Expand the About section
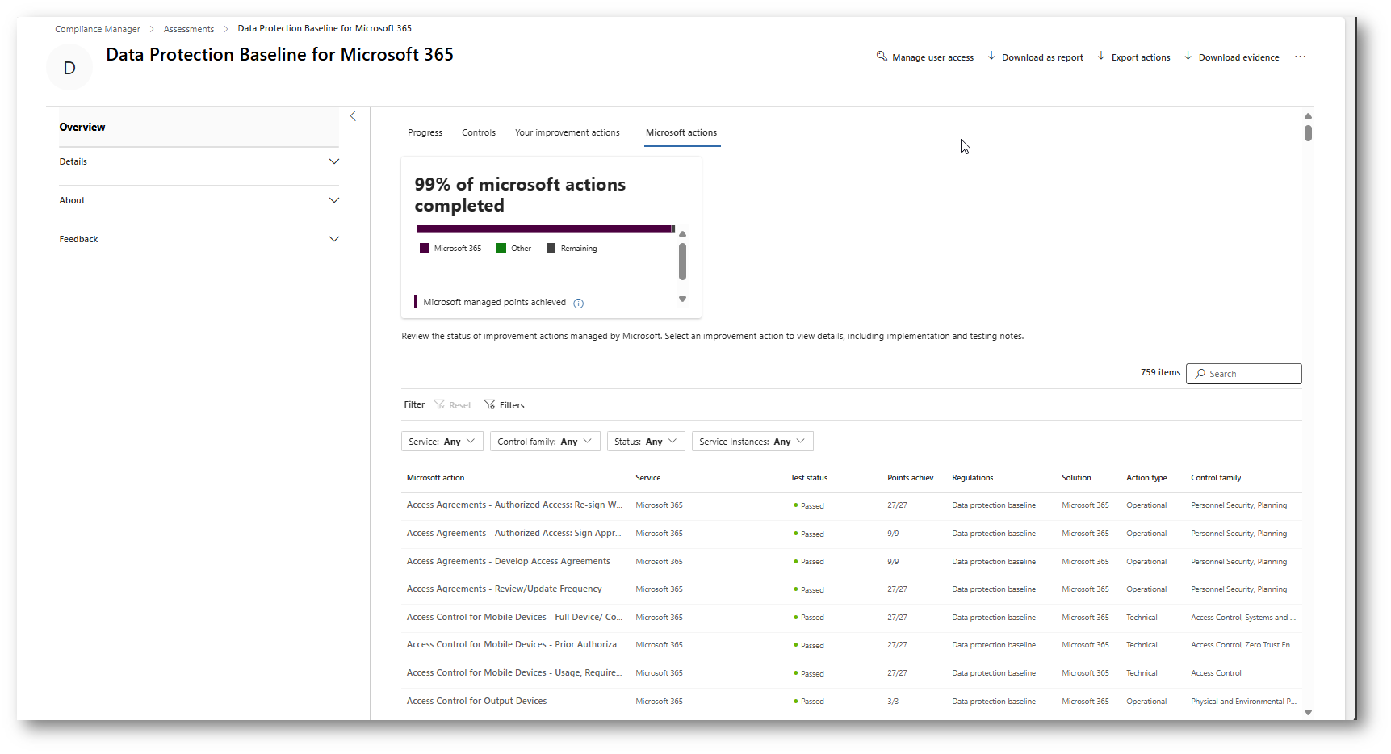Screen dimensions: 1391x754 click(x=334, y=200)
